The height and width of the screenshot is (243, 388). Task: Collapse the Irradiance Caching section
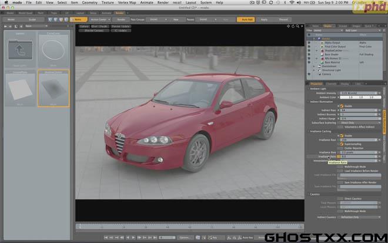pos(309,132)
